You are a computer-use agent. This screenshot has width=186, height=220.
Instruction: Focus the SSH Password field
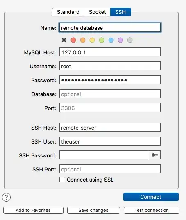[104, 155]
